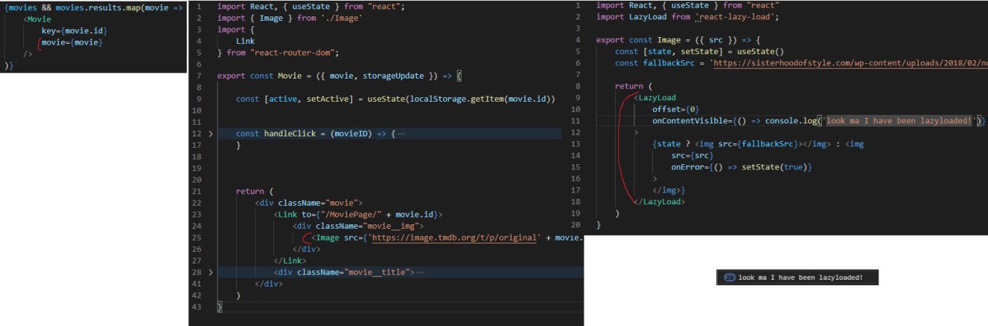The image size is (988, 326).
Task: Click closing '</Link>' tag in Movie file
Action: tap(290, 260)
